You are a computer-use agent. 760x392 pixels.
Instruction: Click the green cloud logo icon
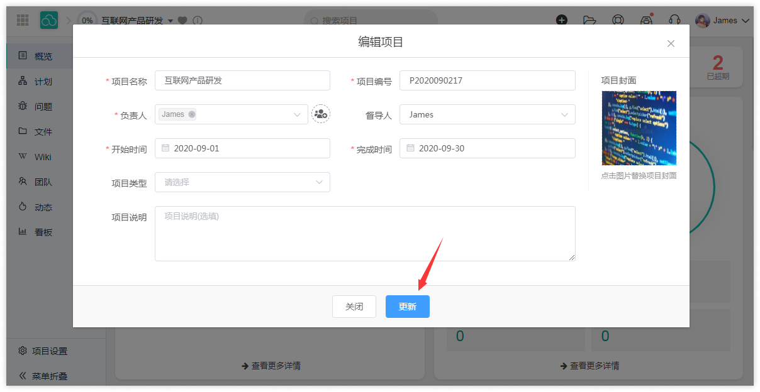(49, 20)
